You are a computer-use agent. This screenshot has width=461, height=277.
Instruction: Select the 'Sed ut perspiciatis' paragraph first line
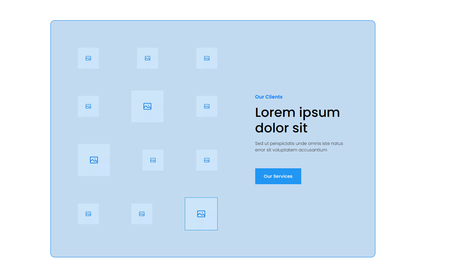299,144
